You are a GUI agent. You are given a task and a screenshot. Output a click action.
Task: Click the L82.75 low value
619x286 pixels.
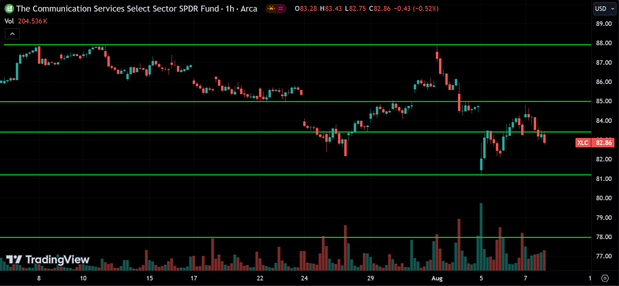(355, 9)
